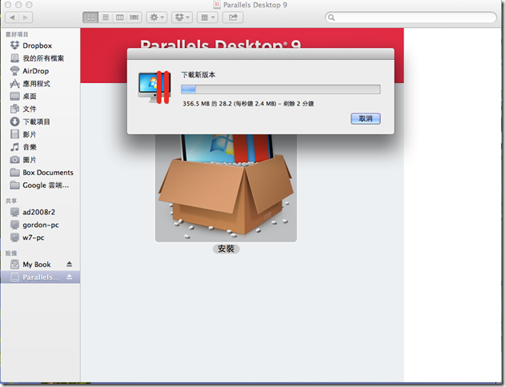Image resolution: width=505 pixels, height=387 pixels.
Task: Click the Parallels icon in download dialog
Action: (x=154, y=87)
